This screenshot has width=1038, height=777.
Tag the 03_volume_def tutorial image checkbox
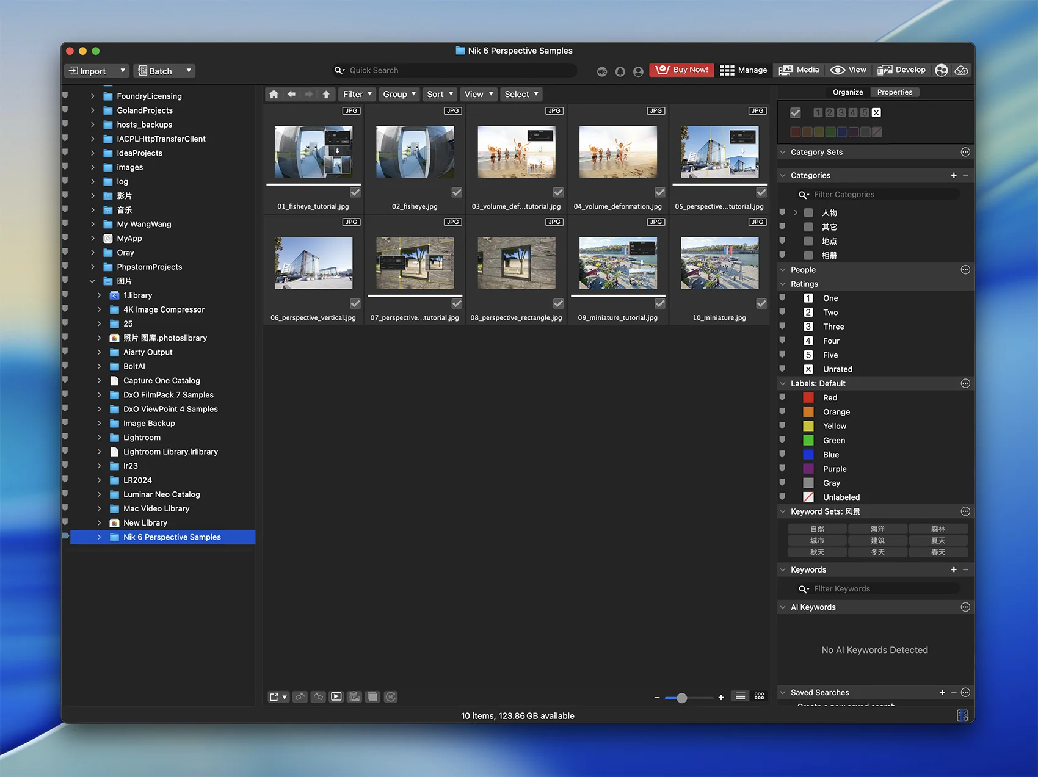[558, 192]
